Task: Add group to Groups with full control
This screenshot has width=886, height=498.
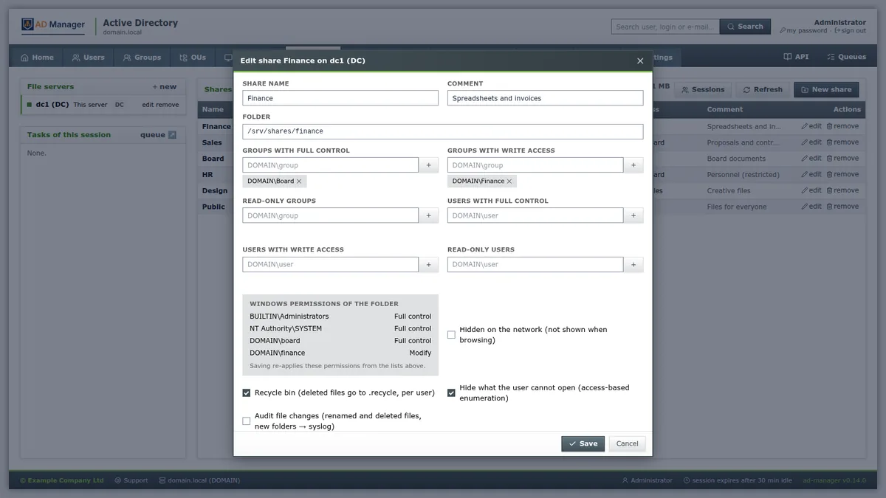Action: [x=428, y=165]
